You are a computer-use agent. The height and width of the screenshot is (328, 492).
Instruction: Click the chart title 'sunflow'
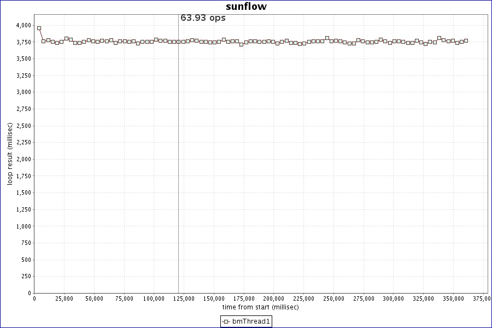pos(246,7)
